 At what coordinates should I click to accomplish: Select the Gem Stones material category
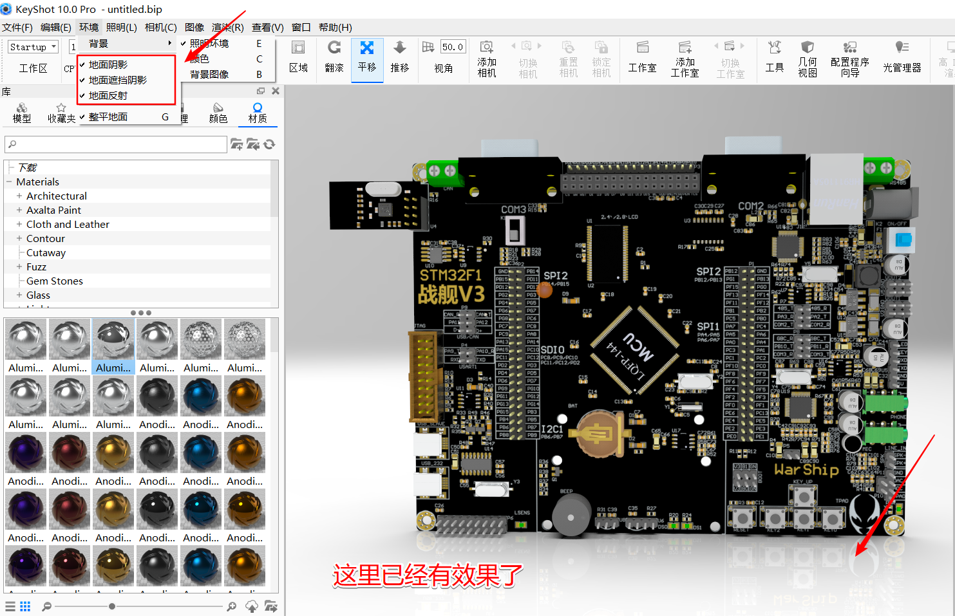click(x=55, y=281)
